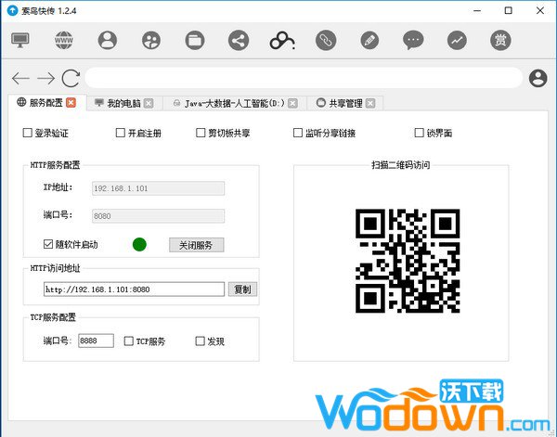Screen dimensions: 557x437
Task: Open the folder icon in toolbar
Action: click(195, 40)
